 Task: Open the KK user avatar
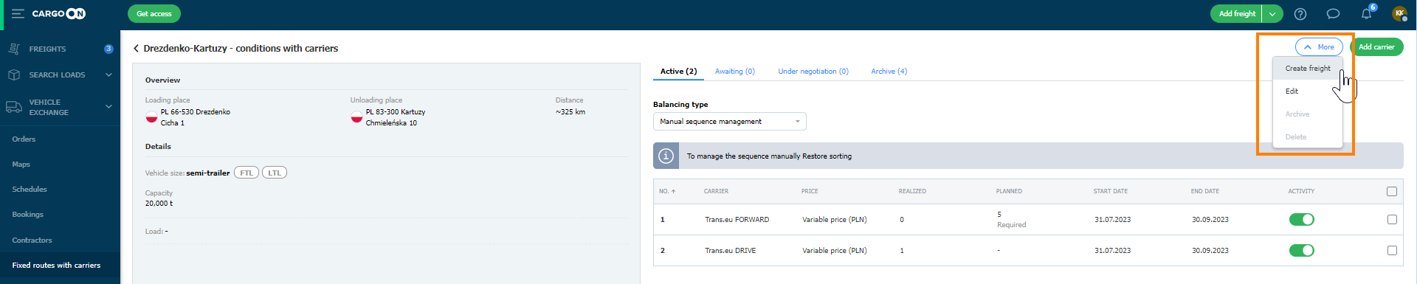pos(1399,13)
